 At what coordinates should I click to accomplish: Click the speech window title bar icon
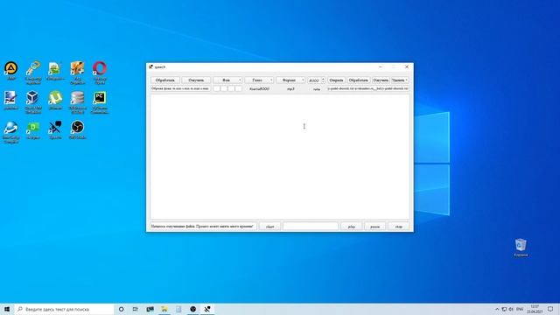[x=150, y=66]
